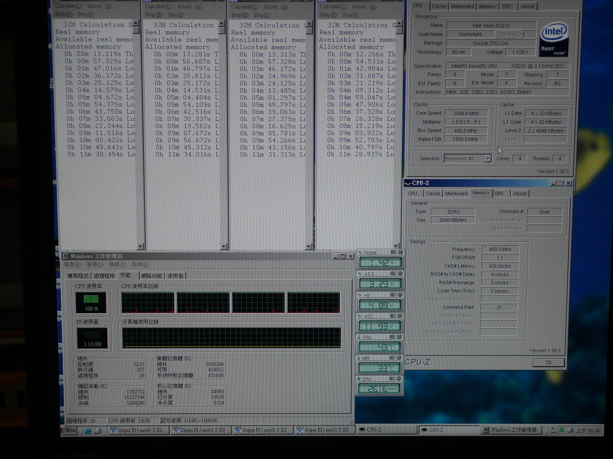This screenshot has width=613, height=459.
Task: Click scroll-down arrow in rightmost Super PI window
Action: (x=396, y=246)
